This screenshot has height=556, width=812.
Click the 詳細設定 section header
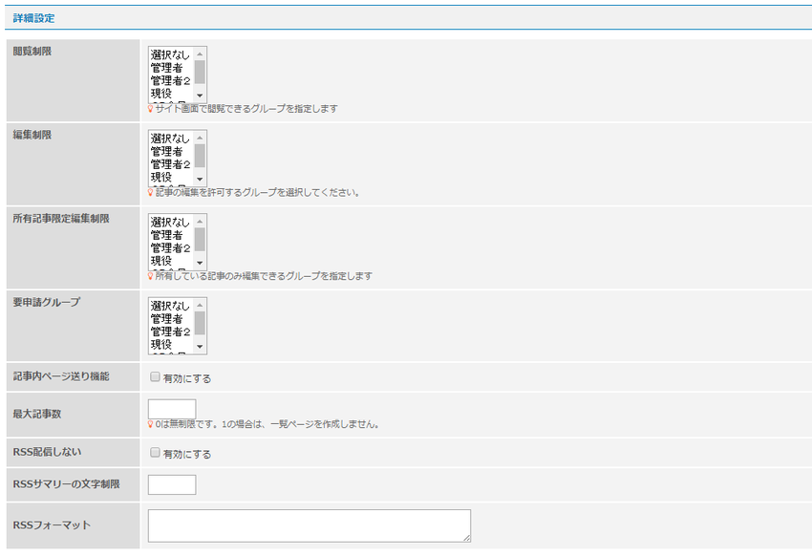(32, 17)
